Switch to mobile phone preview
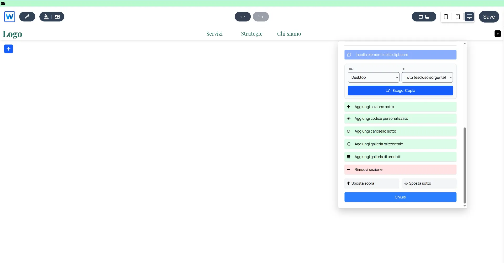 (x=446, y=17)
